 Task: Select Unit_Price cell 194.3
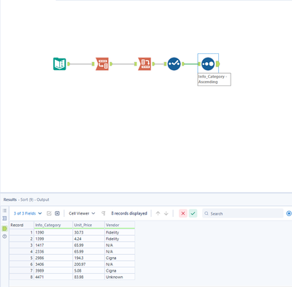pyautogui.click(x=88, y=258)
